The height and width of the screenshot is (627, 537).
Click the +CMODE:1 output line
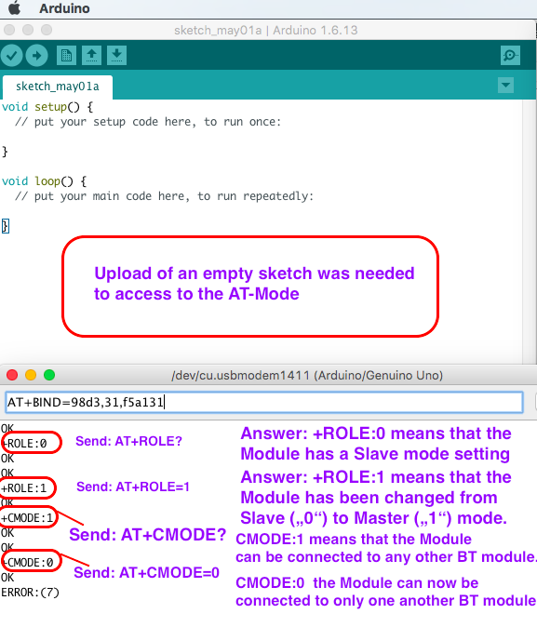(x=27, y=518)
